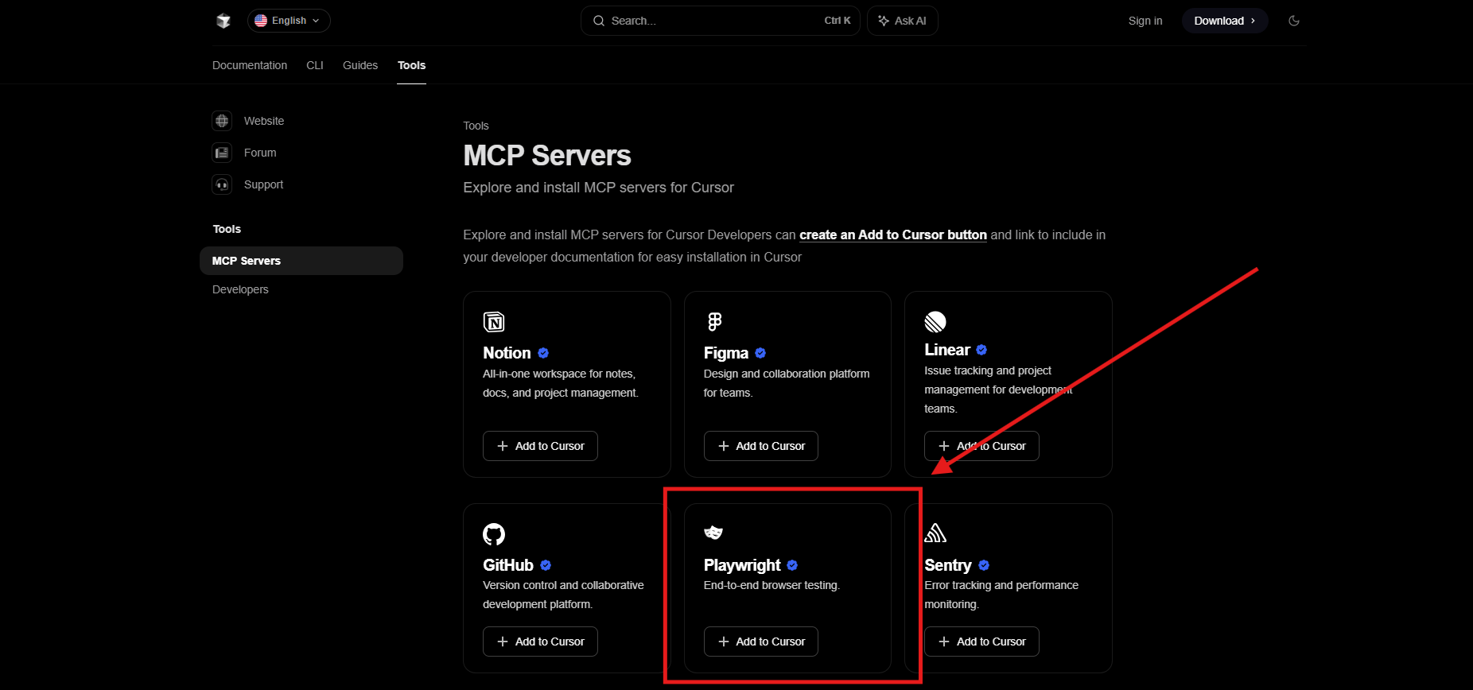Add GitHub server to Cursor
1473x690 pixels.
click(540, 642)
